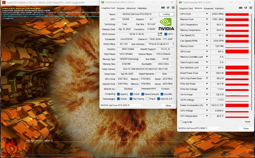Switch to Advanced tab in left GPU-Z window
The image size is (255, 158).
[131, 8]
